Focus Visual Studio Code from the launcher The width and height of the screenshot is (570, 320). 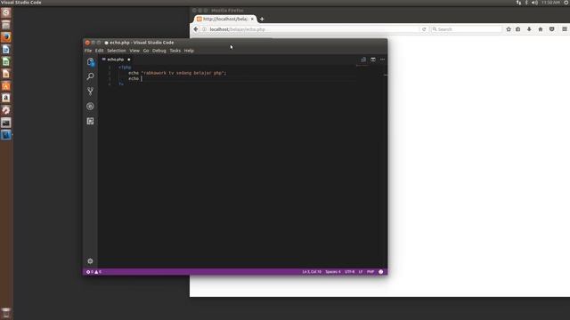[x=6, y=135]
